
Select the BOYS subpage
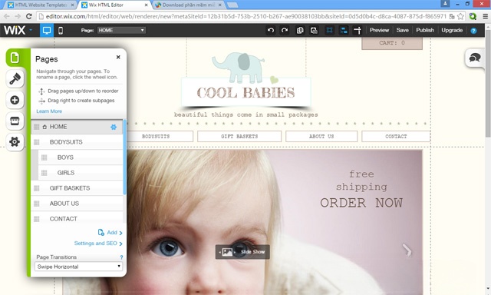click(80, 157)
